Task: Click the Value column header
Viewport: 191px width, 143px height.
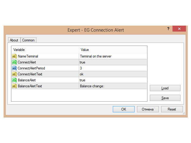Action: (x=113, y=50)
